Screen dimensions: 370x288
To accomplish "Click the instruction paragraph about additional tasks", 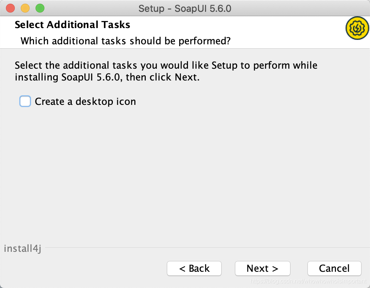I will (166, 72).
